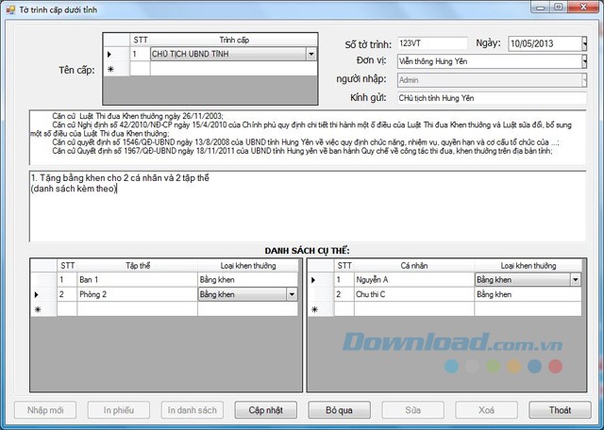Select the new row marker in Tên cấp grid
Viewport: 604px width, 430px height.
112,70
